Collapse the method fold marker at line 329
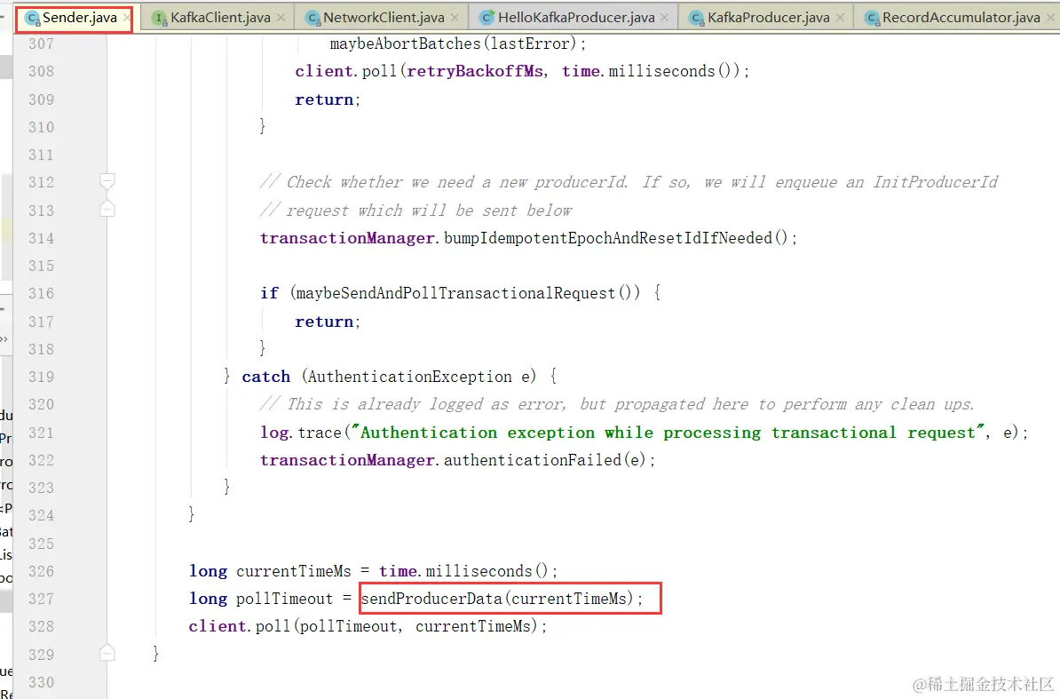The width and height of the screenshot is (1060, 699). coord(107,653)
